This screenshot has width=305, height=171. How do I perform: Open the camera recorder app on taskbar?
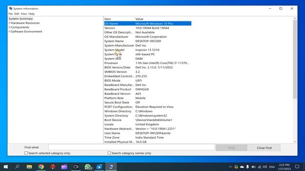pyautogui.click(x=76, y=167)
